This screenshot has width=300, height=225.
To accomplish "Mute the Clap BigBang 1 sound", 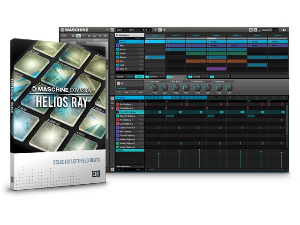I will (x=140, y=108).
